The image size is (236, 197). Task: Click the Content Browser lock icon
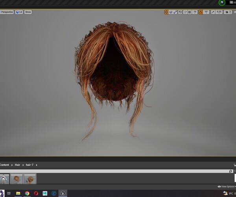tap(235, 165)
